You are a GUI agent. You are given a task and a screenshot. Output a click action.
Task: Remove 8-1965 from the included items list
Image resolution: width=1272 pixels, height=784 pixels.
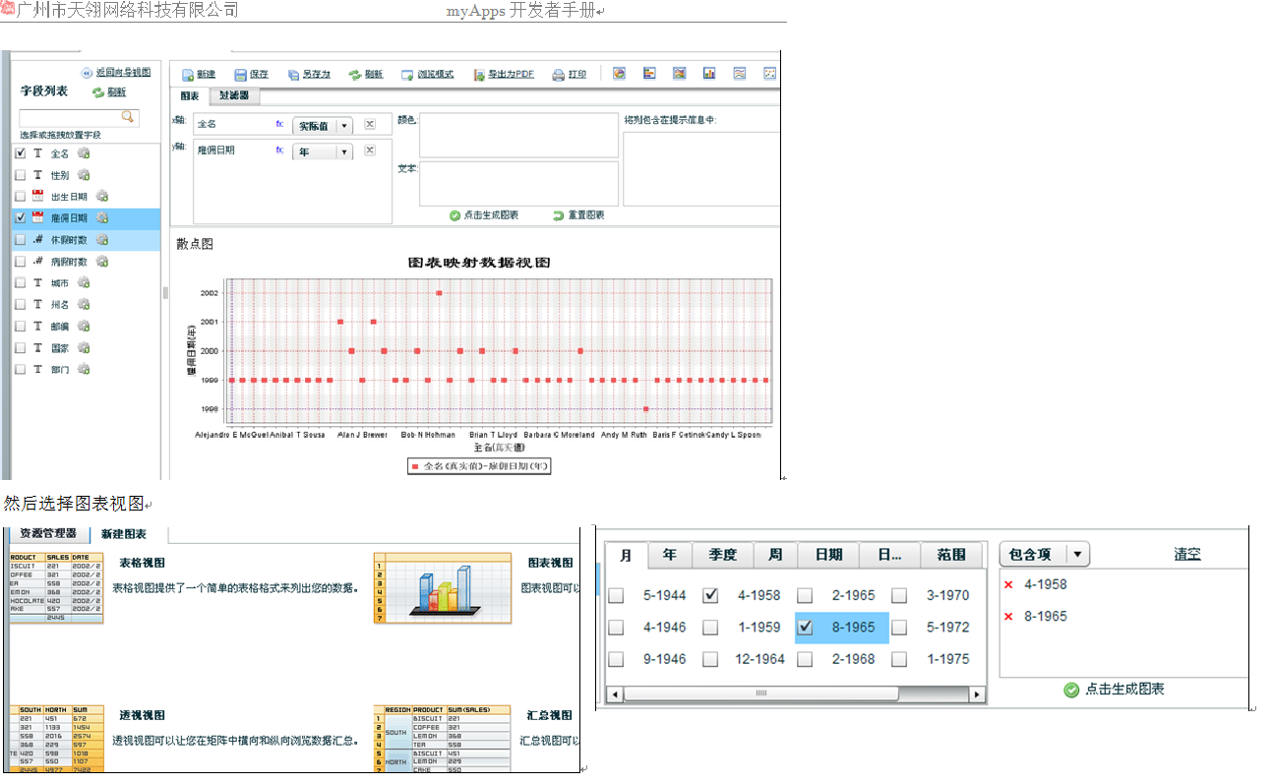point(1008,617)
